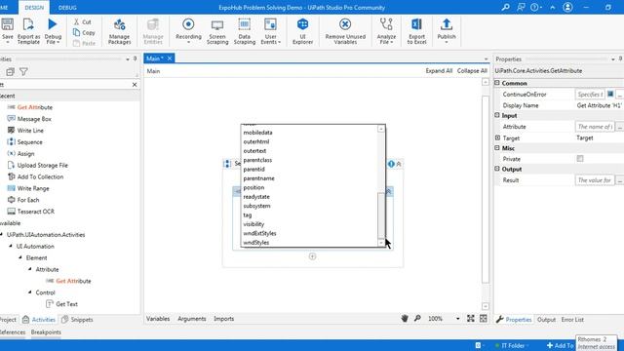Click the attribute list scrollbar thumb

click(381, 214)
